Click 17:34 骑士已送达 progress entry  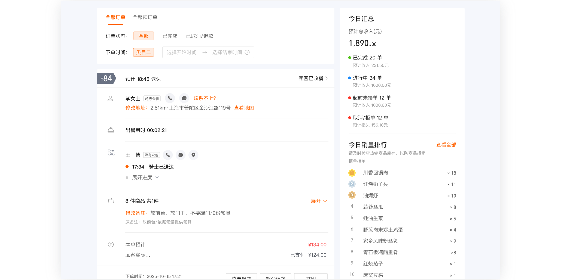click(153, 167)
